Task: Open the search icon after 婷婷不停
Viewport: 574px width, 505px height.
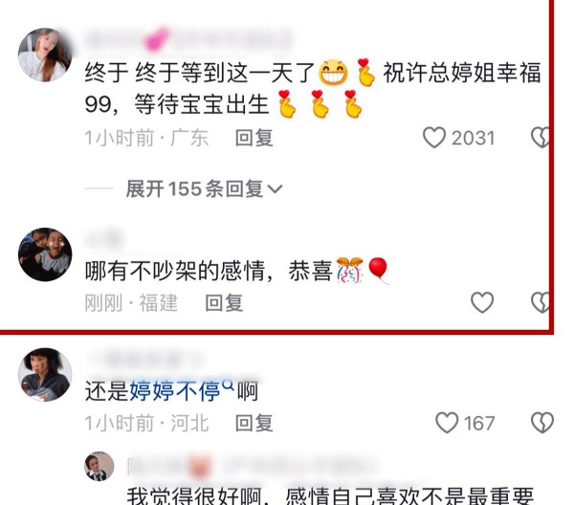Action: pyautogui.click(x=228, y=384)
